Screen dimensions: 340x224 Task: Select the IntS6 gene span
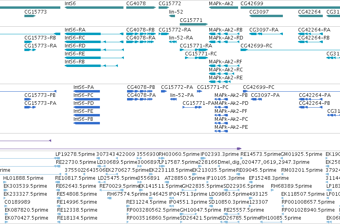tap(94, 8)
